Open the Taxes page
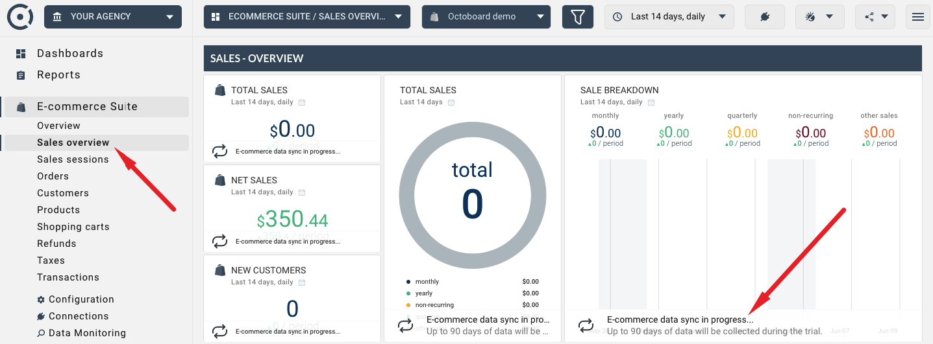933x344 pixels. pyautogui.click(x=51, y=260)
